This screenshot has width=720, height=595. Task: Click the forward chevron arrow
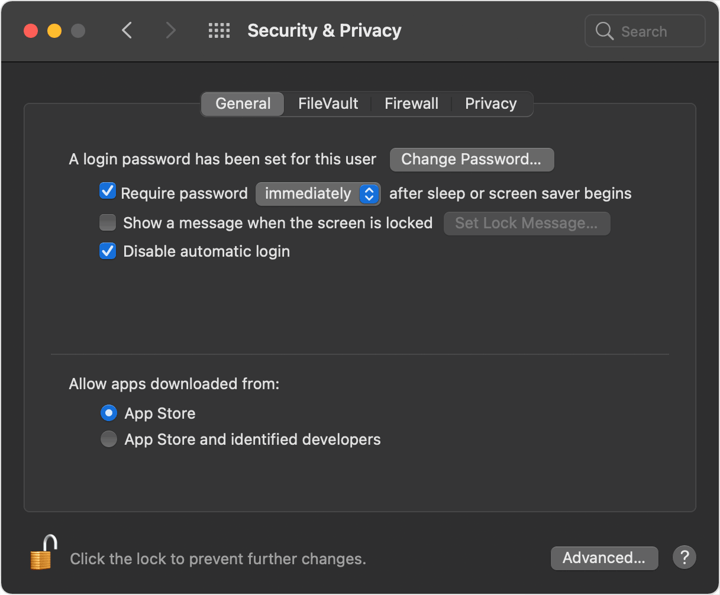(x=170, y=31)
